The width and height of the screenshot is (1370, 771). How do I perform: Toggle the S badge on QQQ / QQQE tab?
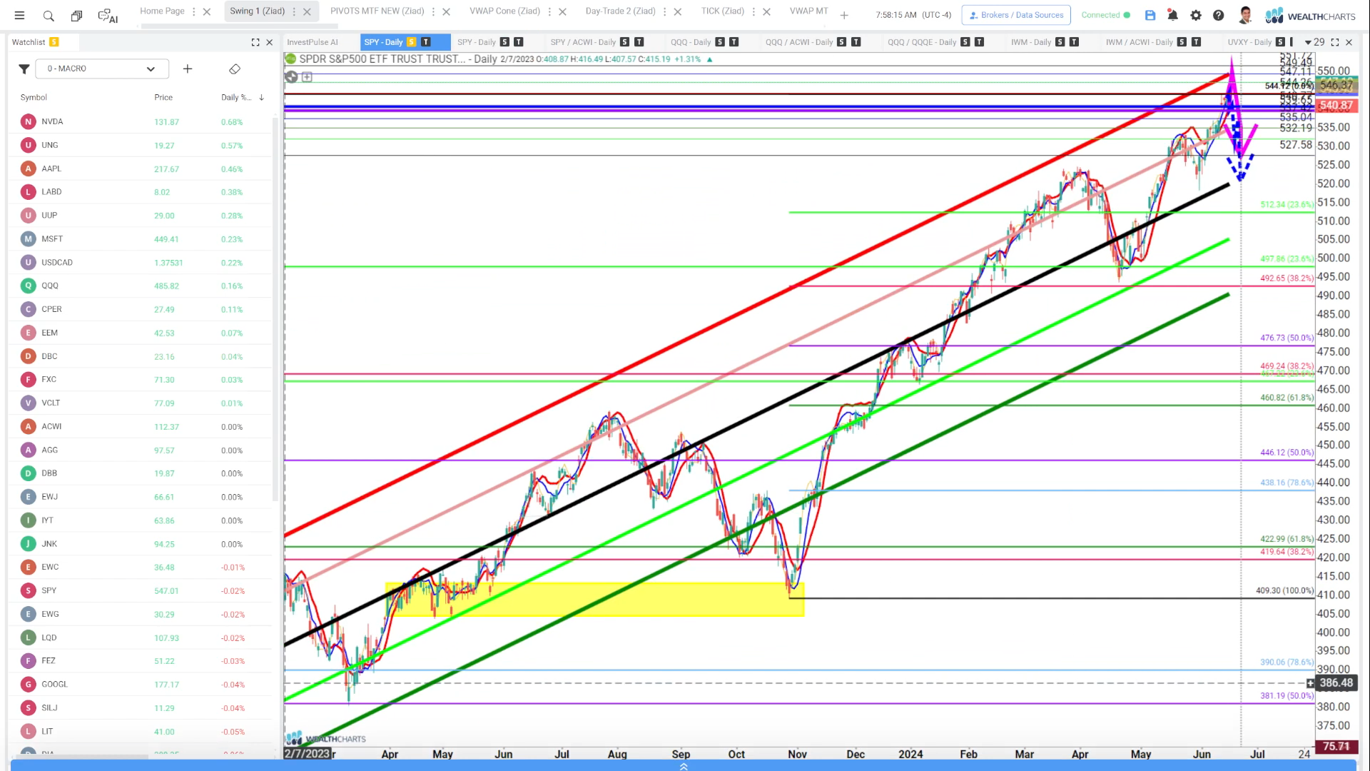tap(965, 42)
